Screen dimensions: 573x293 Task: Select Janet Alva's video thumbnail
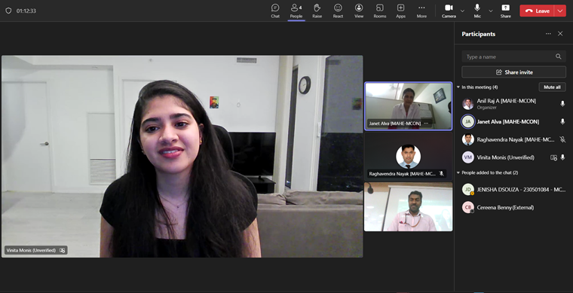pyautogui.click(x=408, y=106)
